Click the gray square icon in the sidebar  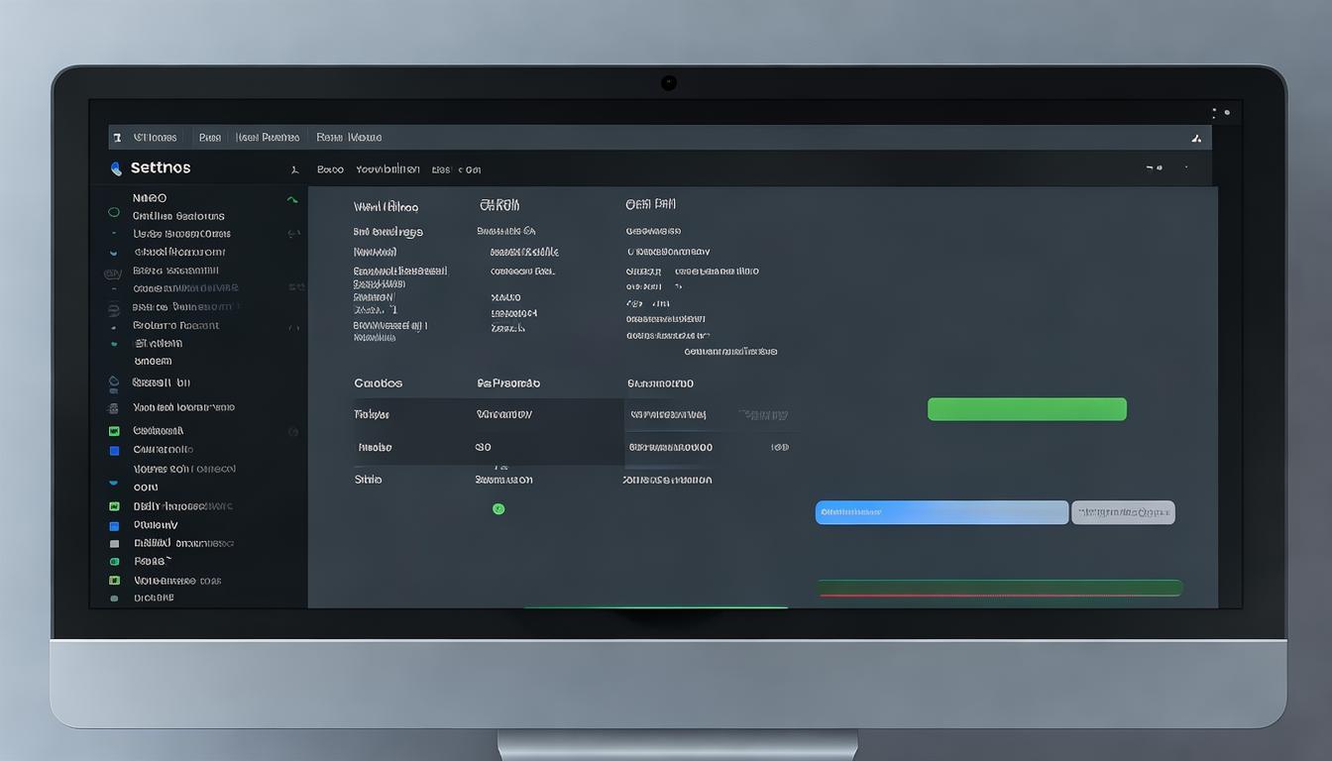pyautogui.click(x=114, y=544)
